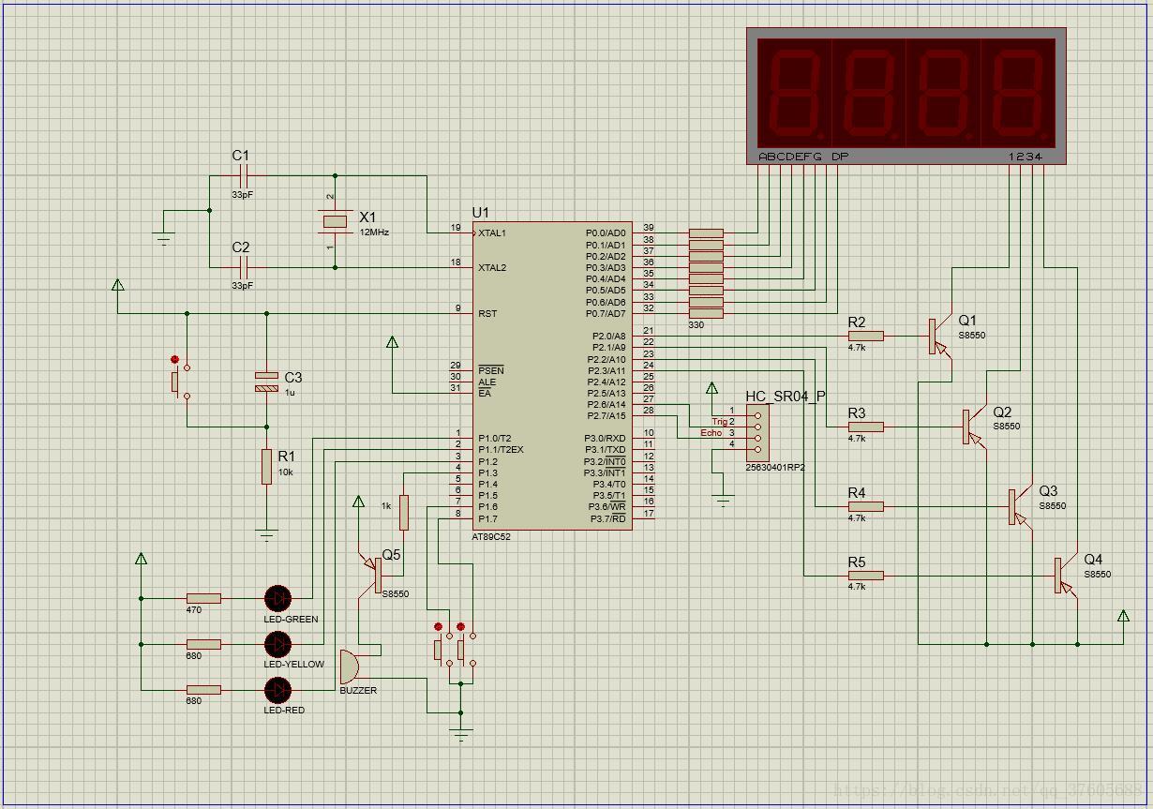
Task: Select resistor R4 symbol
Action: click(865, 506)
